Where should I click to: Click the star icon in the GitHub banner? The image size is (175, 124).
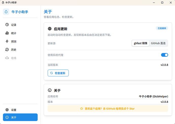tap(82, 109)
